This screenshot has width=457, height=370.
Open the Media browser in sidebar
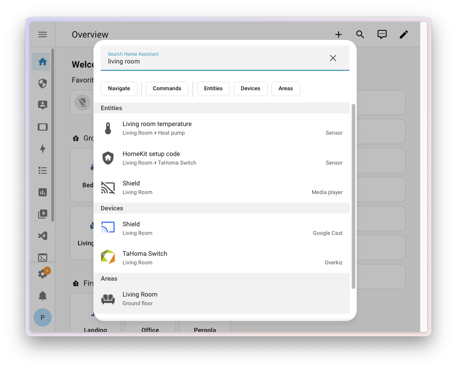[x=42, y=214]
